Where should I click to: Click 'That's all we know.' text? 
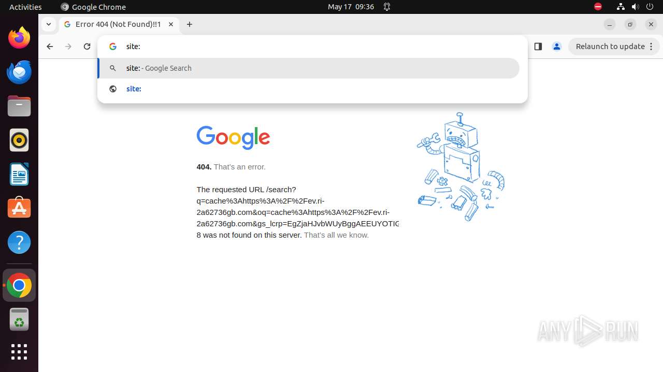point(336,235)
